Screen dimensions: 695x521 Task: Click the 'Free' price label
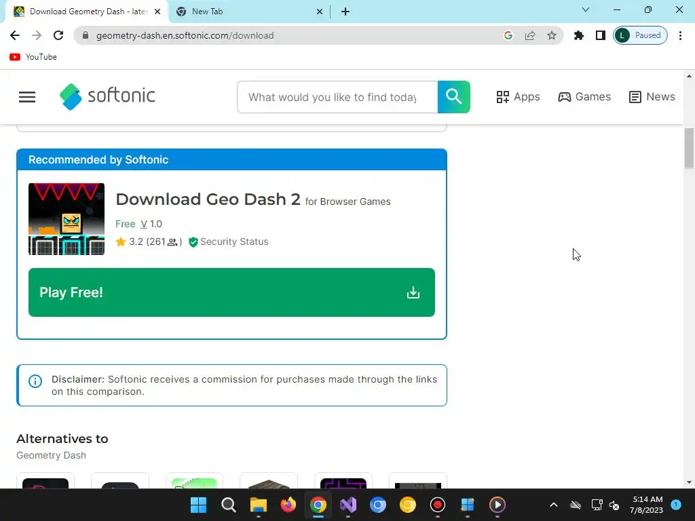[125, 224]
